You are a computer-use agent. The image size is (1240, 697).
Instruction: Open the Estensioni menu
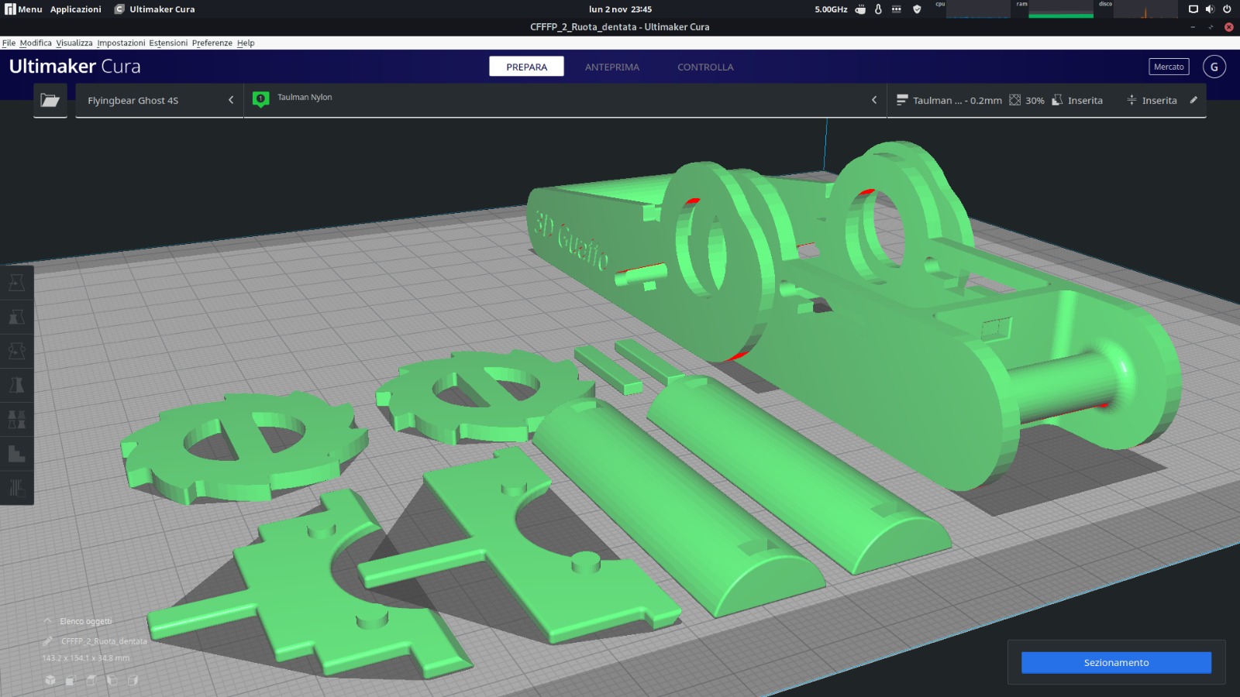pyautogui.click(x=168, y=43)
